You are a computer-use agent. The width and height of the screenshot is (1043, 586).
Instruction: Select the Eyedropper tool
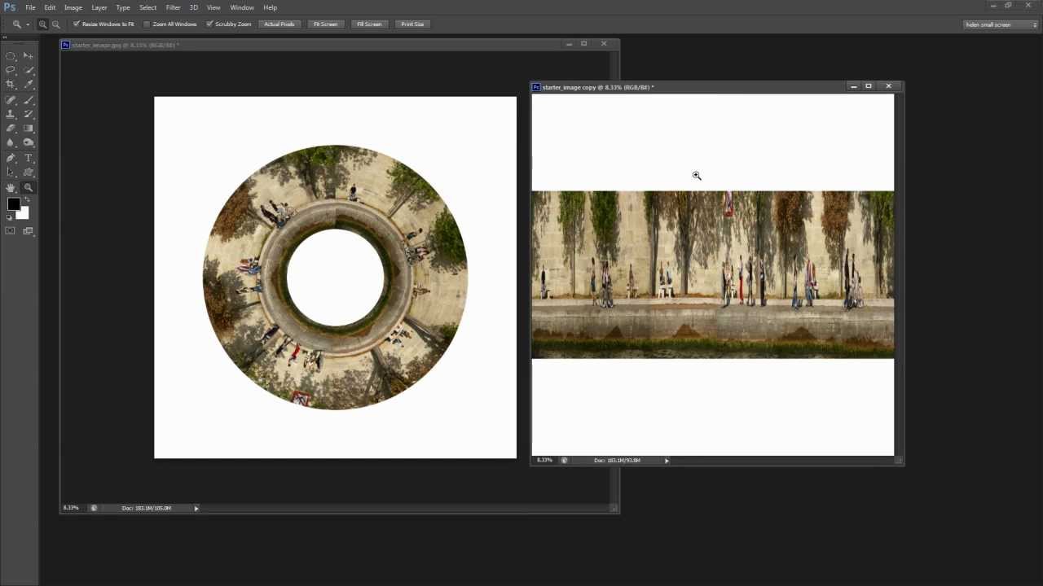pyautogui.click(x=29, y=85)
